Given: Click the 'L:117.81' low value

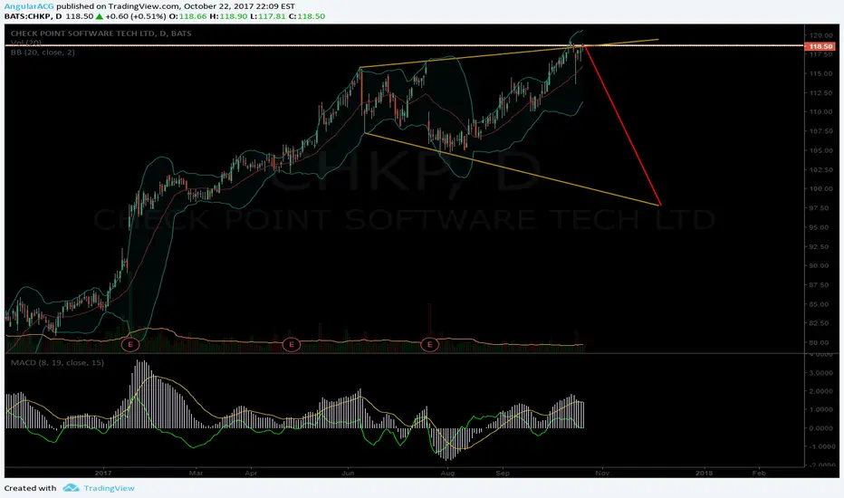Looking at the screenshot, I should tap(268, 16).
